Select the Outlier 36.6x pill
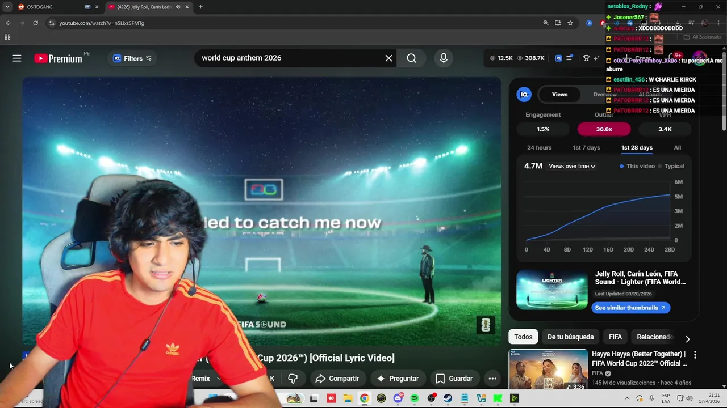 [604, 129]
